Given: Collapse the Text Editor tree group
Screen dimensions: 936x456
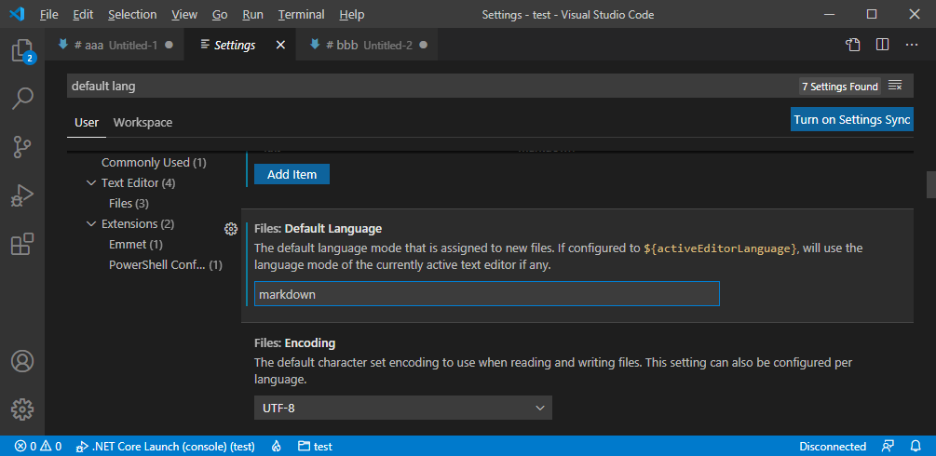Looking at the screenshot, I should (90, 182).
